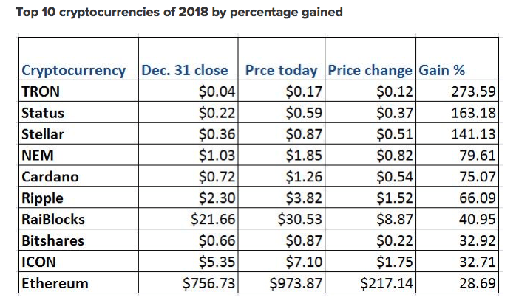Viewport: 516px width, 306px height.
Task: Click the Ripple name cell
Action: 43,198
